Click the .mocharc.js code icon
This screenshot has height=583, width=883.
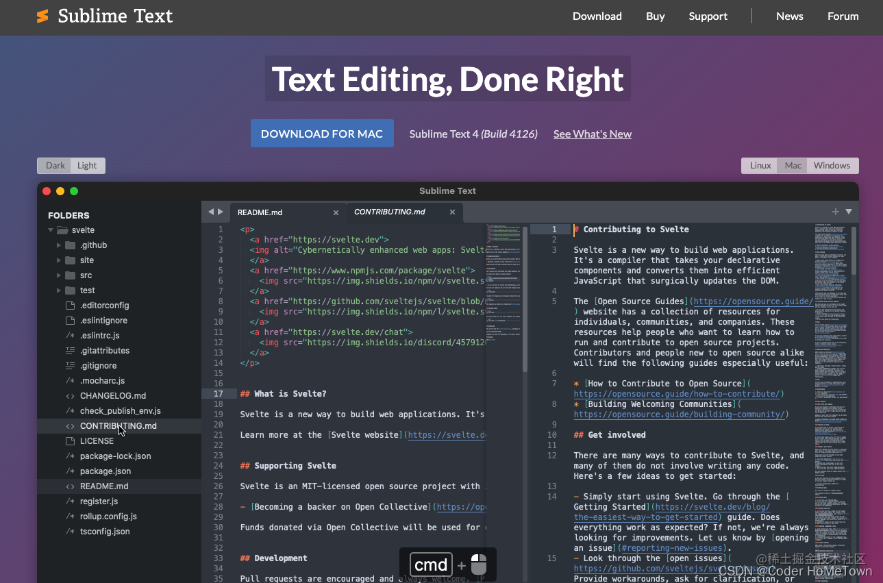pos(70,381)
